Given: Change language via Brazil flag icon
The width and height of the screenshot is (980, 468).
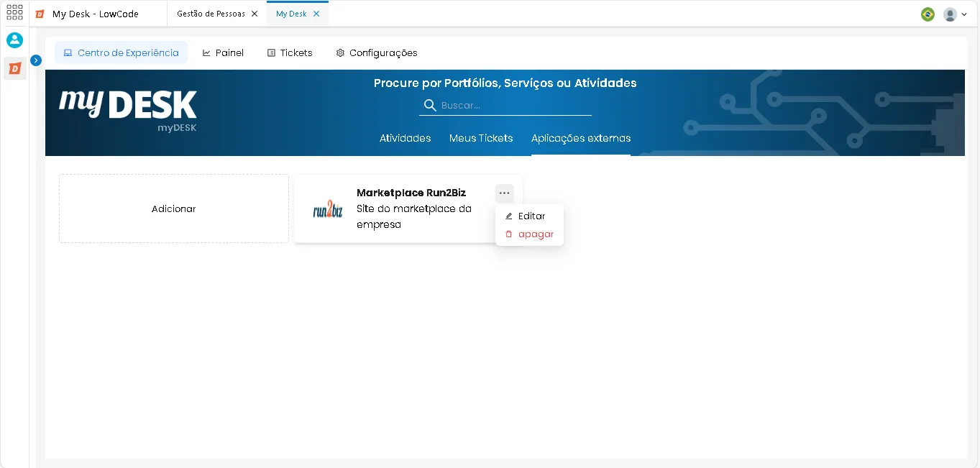Looking at the screenshot, I should pos(928,14).
